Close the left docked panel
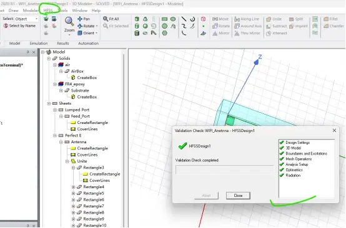Screen dimensions: 346x228 (34, 52)
